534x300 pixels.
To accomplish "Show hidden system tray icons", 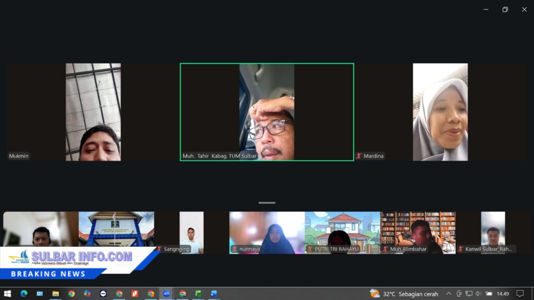I will coord(448,294).
